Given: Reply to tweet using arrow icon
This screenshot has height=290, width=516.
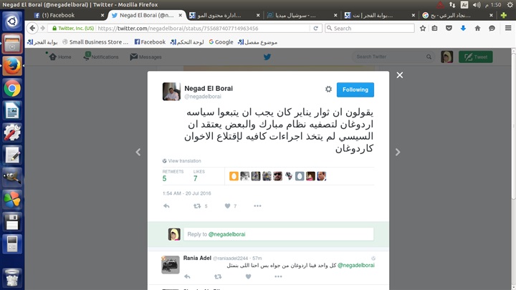Looking at the screenshot, I should tap(166, 206).
